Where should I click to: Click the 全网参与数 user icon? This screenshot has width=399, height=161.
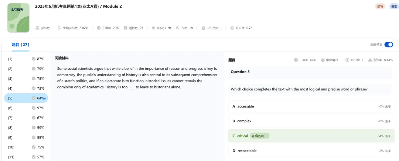(59, 28)
